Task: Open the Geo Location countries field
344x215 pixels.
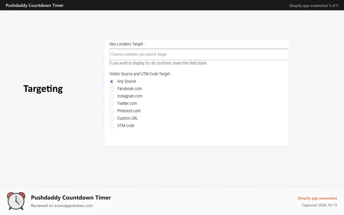Action: 199,54
